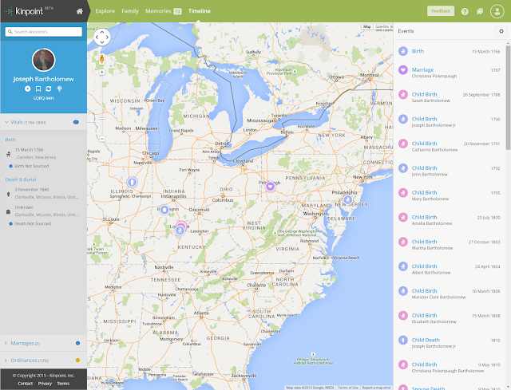
Task: Open the help question mark icon
Action: point(465,11)
